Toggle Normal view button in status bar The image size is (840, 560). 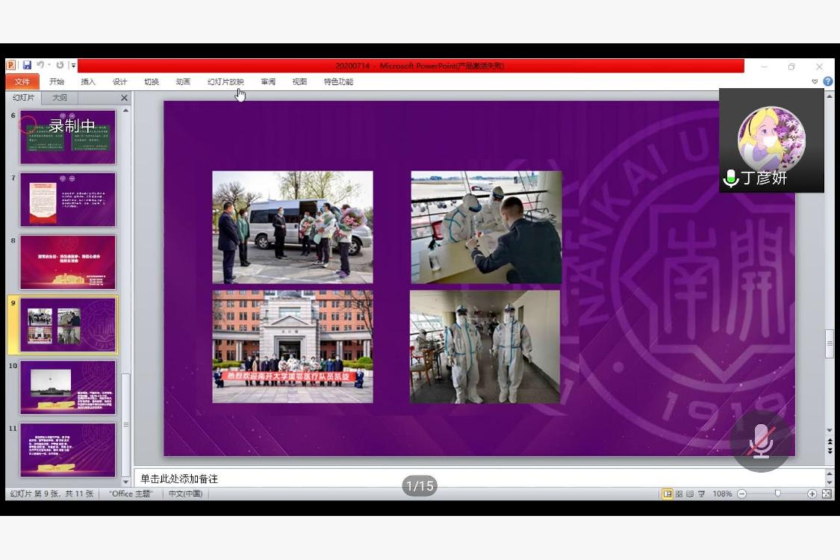667,494
